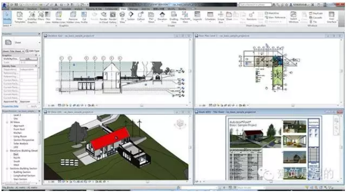350x194 pixels.
Task: Open Visibility/Graphics in the ribbon
Action: click(x=32, y=17)
